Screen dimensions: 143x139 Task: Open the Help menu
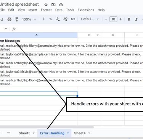101,10
